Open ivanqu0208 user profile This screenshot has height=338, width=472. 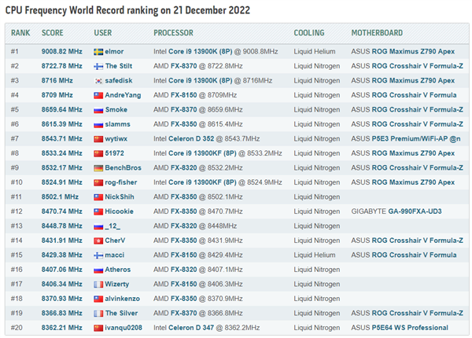[124, 328]
